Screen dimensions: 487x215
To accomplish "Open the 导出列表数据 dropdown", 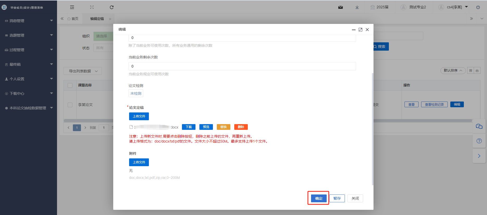I will [83, 71].
